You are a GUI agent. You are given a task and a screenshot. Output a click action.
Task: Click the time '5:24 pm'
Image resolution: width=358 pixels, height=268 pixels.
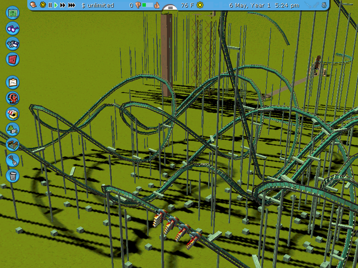click(287, 5)
